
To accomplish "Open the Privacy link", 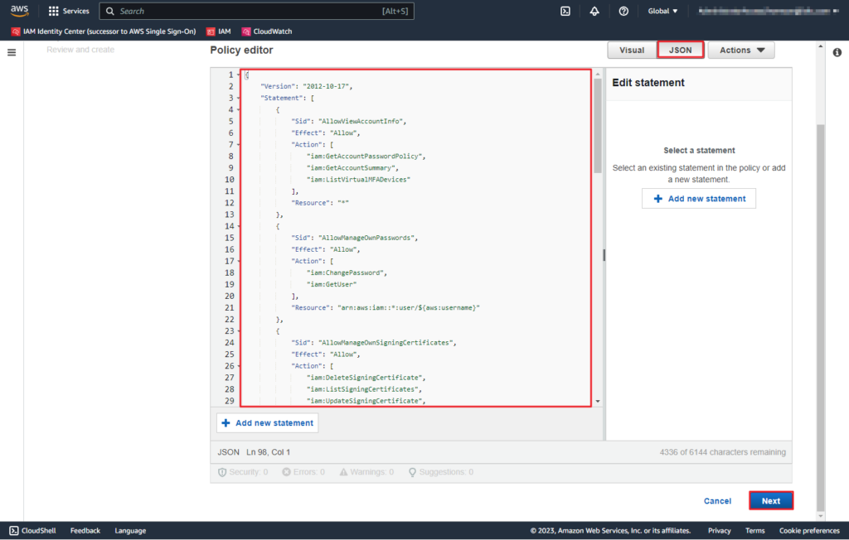I will (x=719, y=531).
